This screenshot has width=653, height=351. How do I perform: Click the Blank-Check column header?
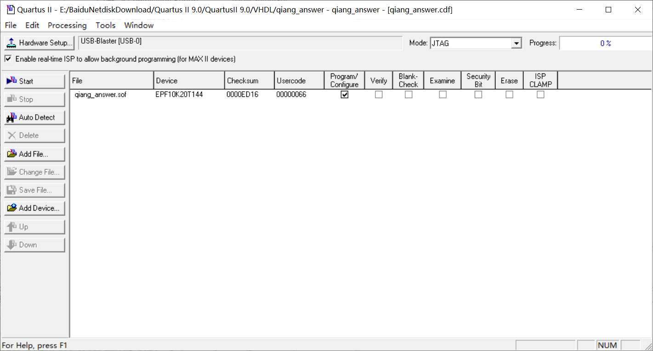pyautogui.click(x=409, y=80)
